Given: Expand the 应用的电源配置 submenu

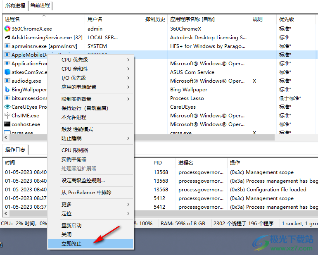Looking at the screenshot, I should (90, 87).
